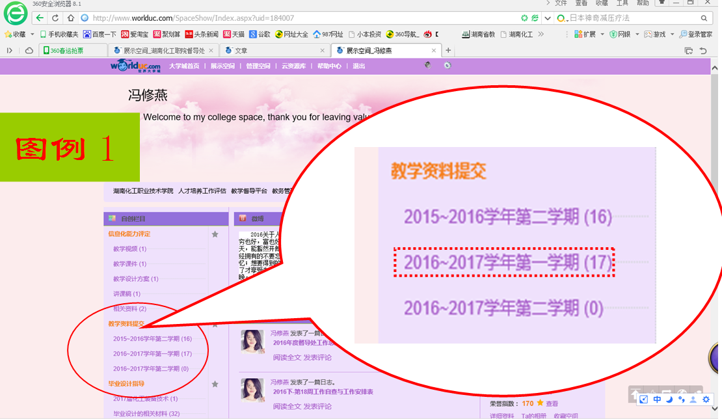
Task: Open the input method settings gear
Action: (706, 399)
